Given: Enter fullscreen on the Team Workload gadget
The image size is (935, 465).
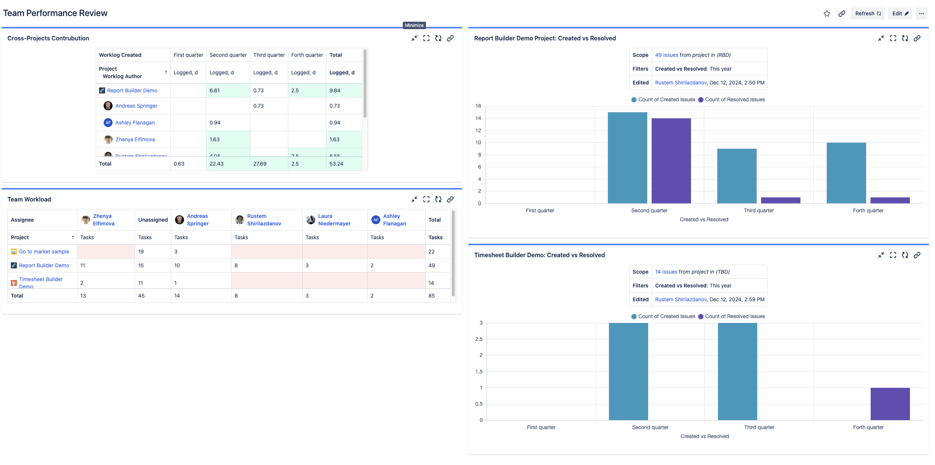Looking at the screenshot, I should (426, 200).
